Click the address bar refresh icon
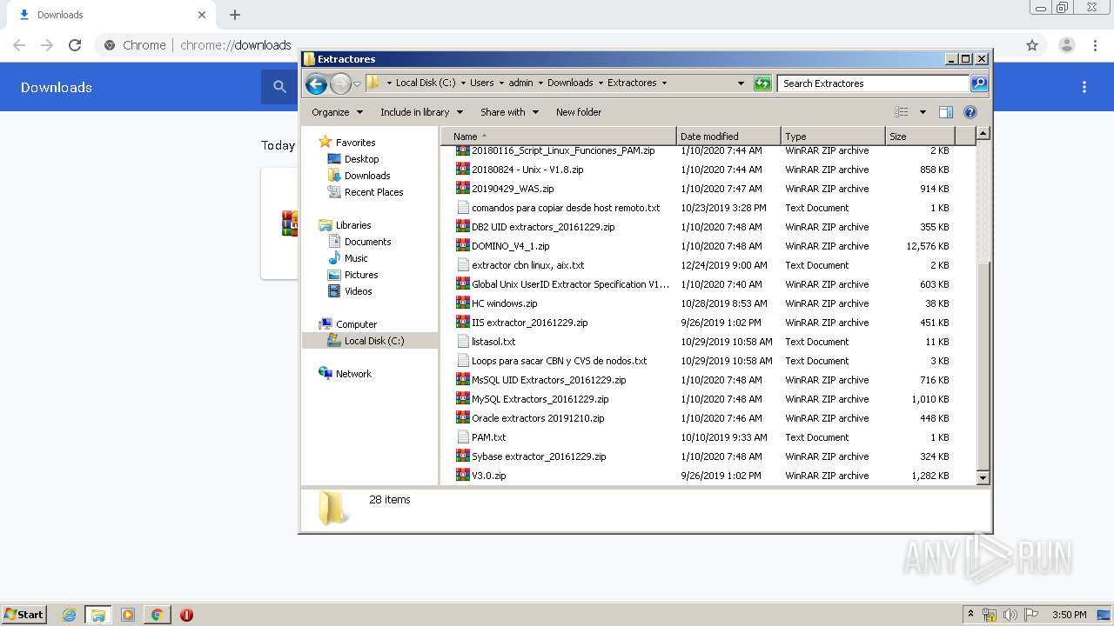Viewport: 1114px width, 626px height. (x=762, y=83)
